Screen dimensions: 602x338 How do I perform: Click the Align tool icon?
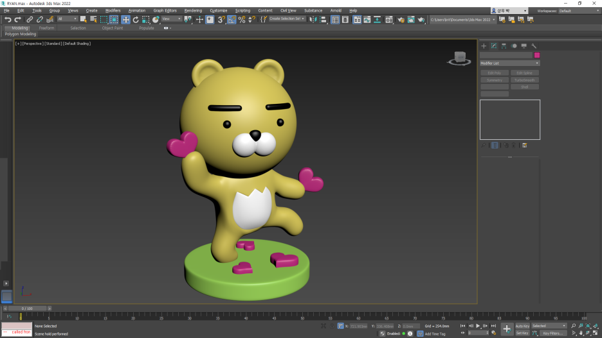[x=323, y=19]
